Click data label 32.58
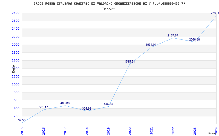Screen dimensions: 219x136 tap(22, 120)
